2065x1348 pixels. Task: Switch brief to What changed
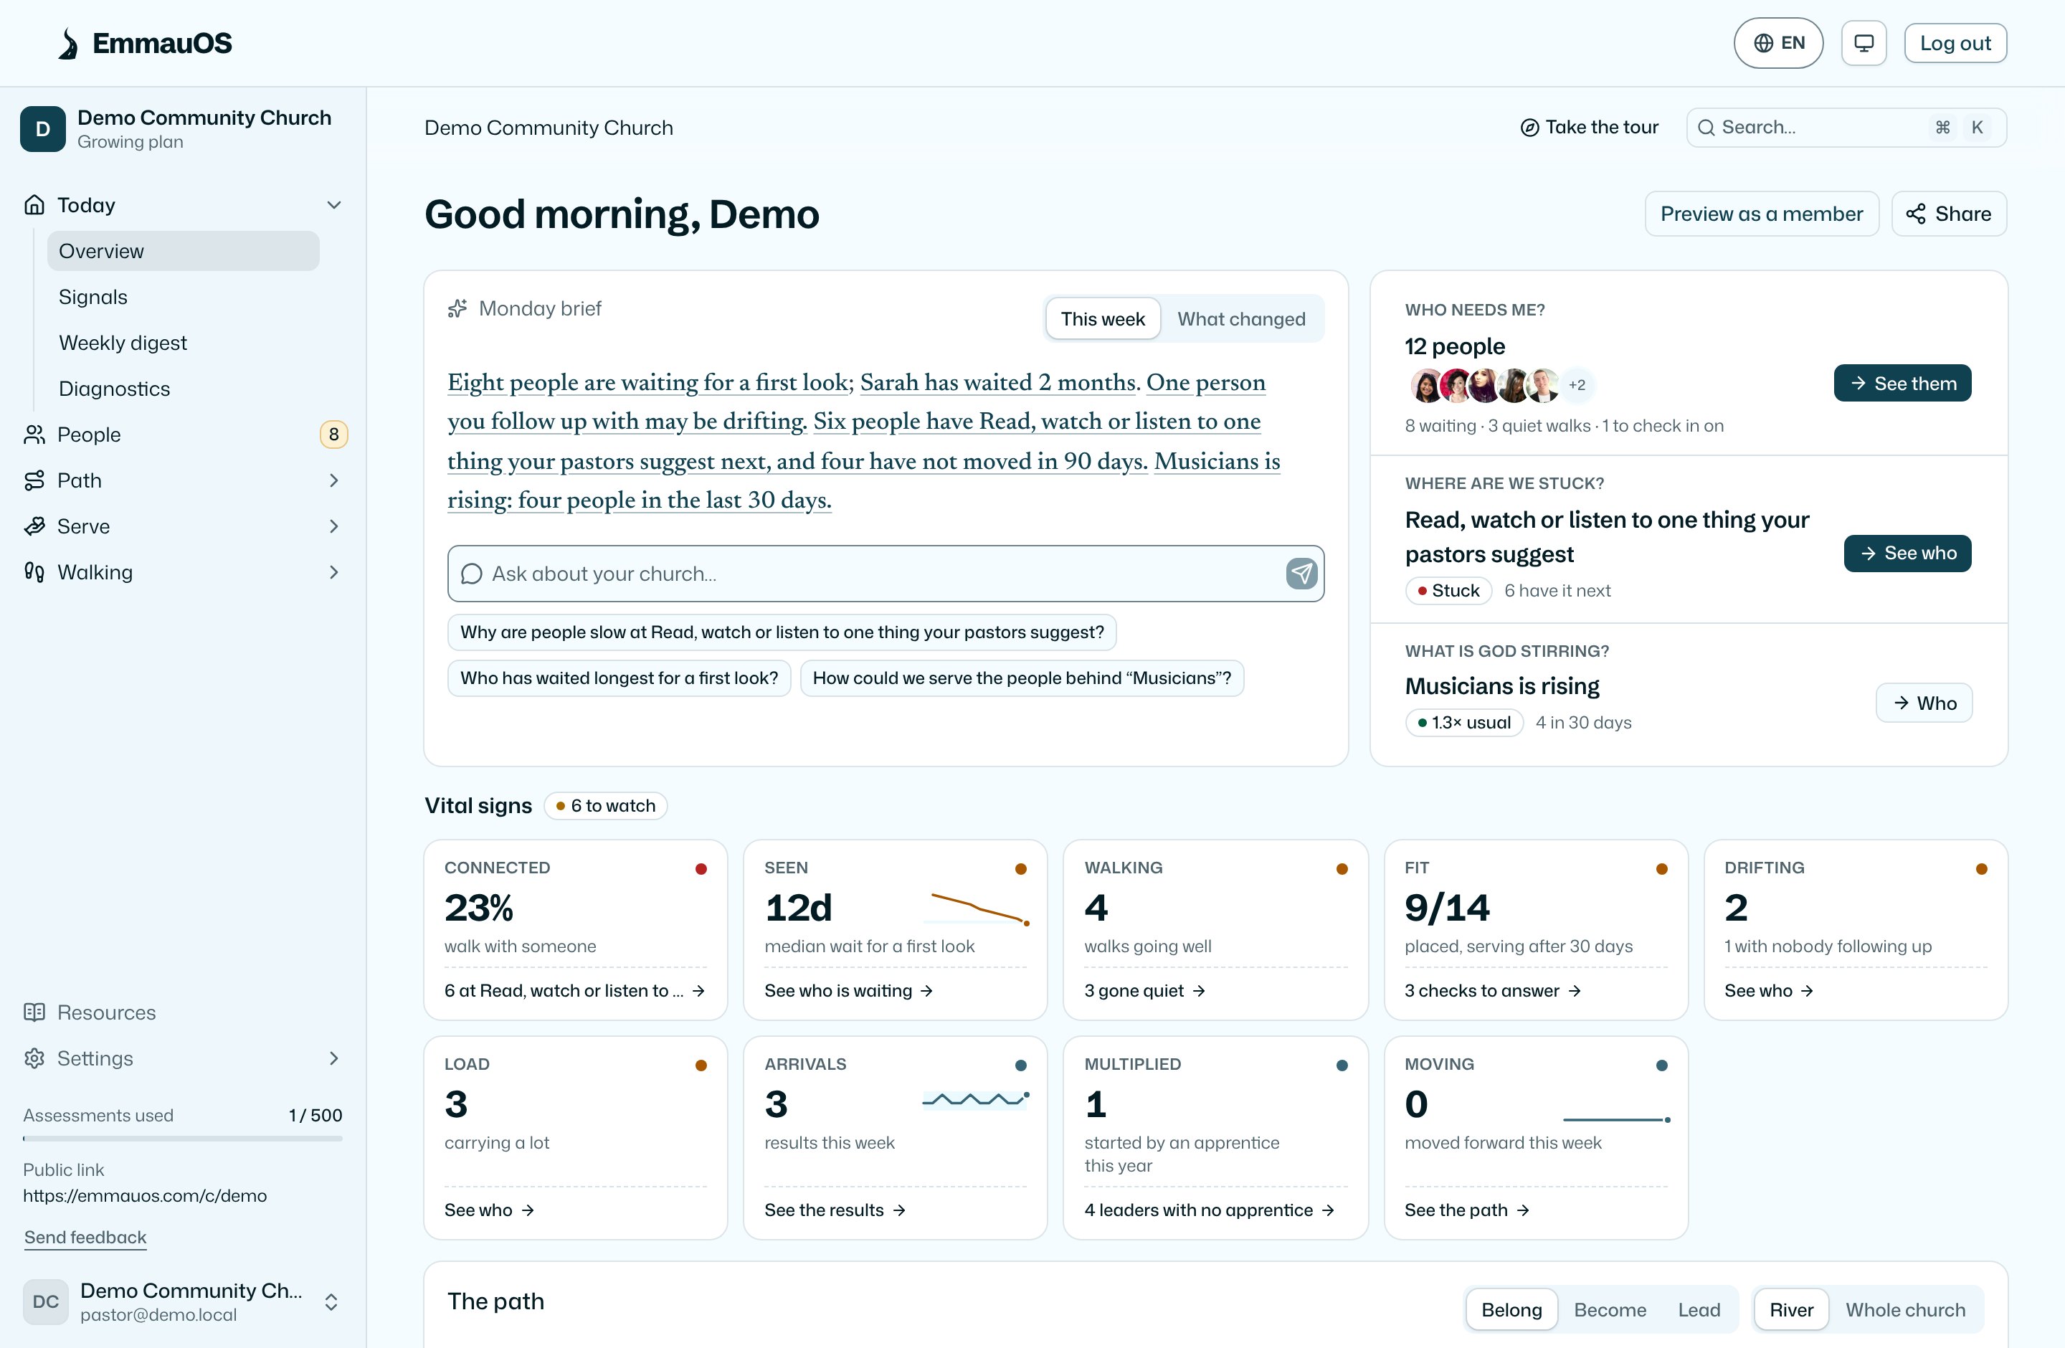click(x=1240, y=319)
